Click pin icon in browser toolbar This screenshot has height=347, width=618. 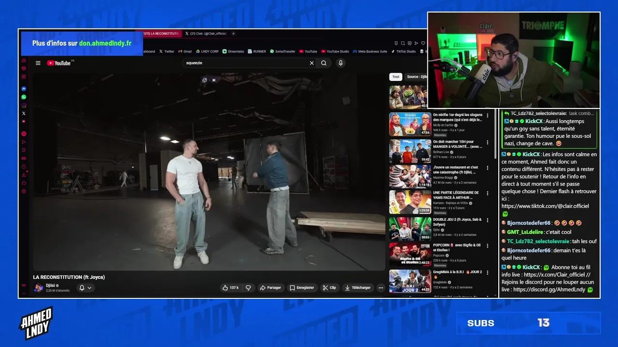point(396,43)
